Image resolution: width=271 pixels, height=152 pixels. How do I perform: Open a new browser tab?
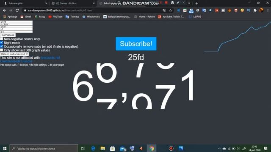pyautogui.click(x=196, y=3)
